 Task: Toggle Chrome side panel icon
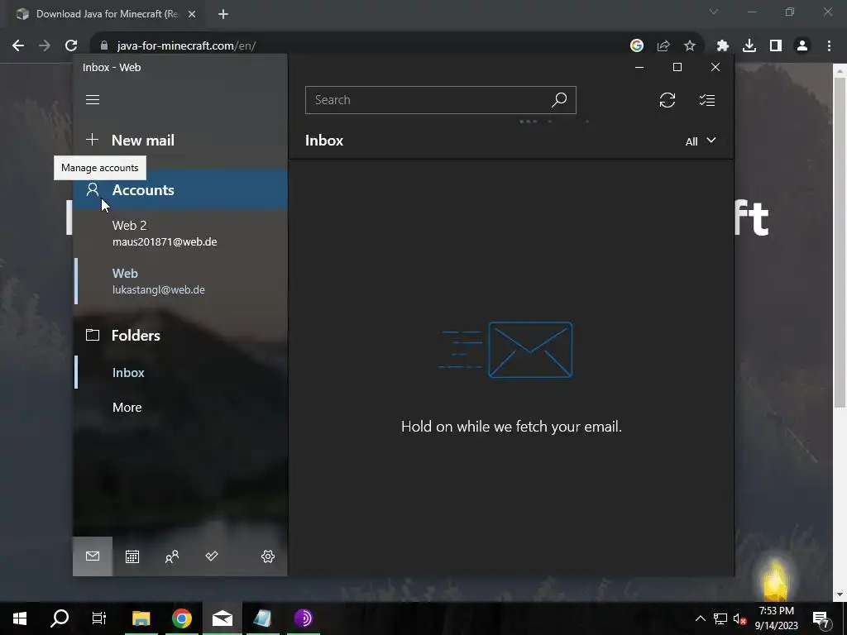coord(776,46)
